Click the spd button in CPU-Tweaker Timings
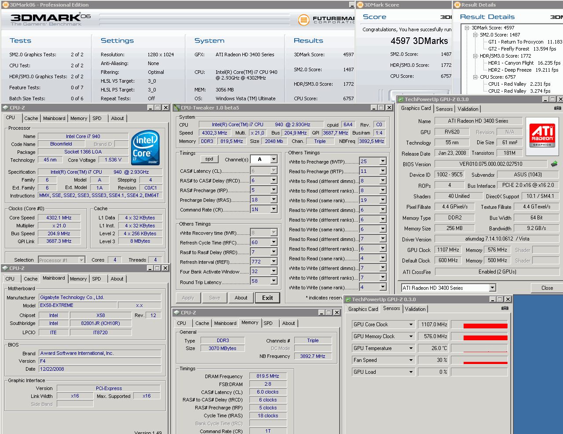The image size is (563, 434). pyautogui.click(x=209, y=159)
